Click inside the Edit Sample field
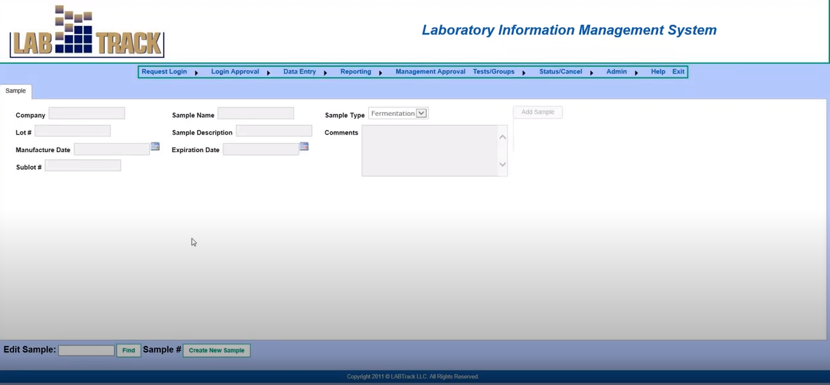830x385 pixels. click(86, 350)
